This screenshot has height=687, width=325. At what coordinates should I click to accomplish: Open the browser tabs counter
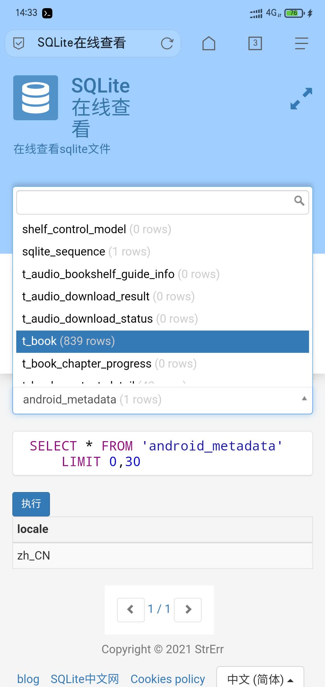[255, 43]
